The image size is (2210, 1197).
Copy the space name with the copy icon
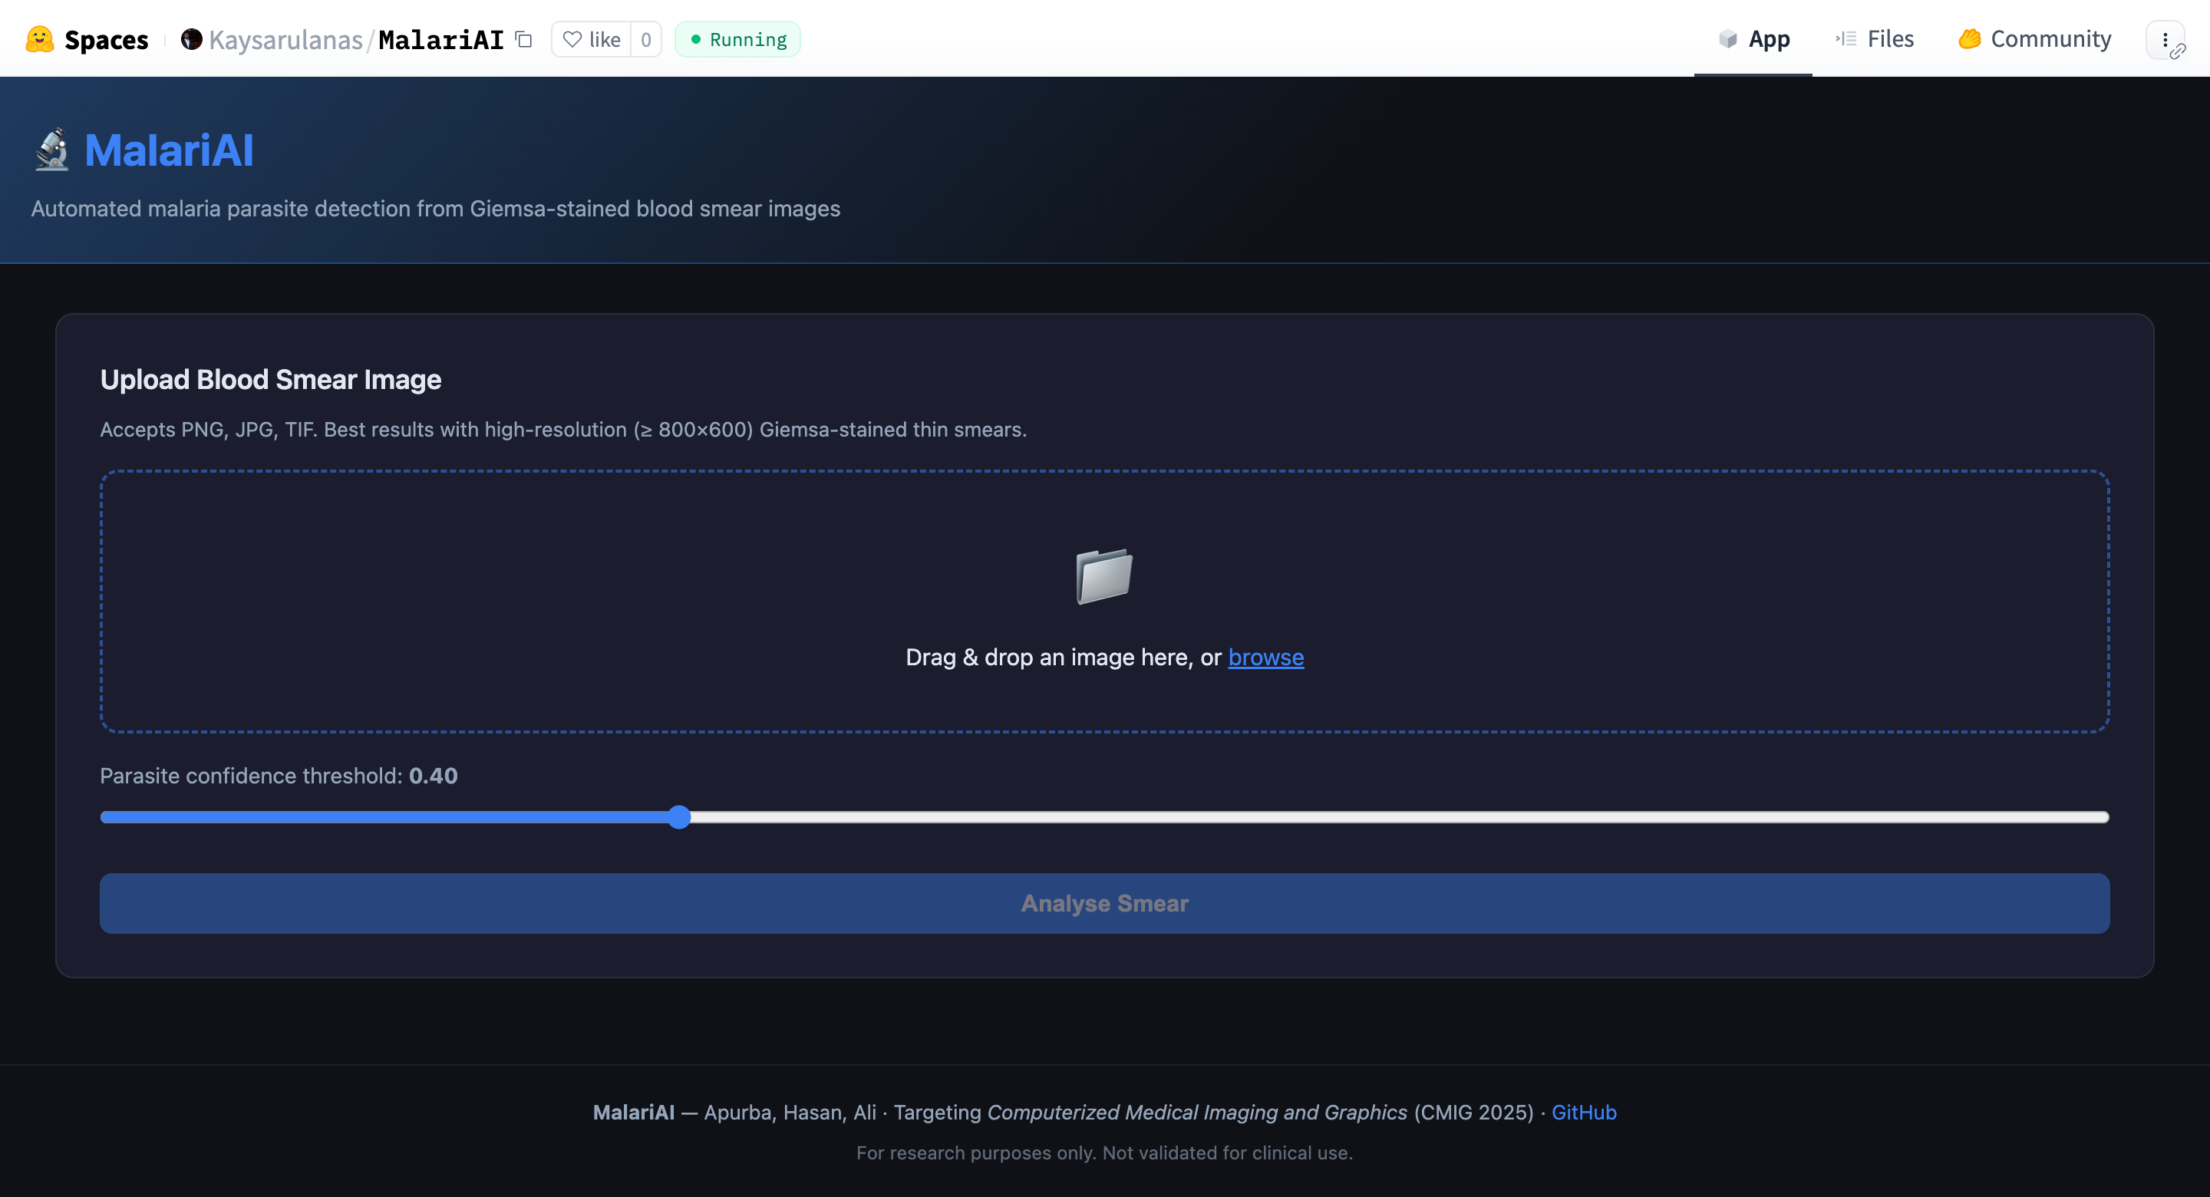coord(523,39)
